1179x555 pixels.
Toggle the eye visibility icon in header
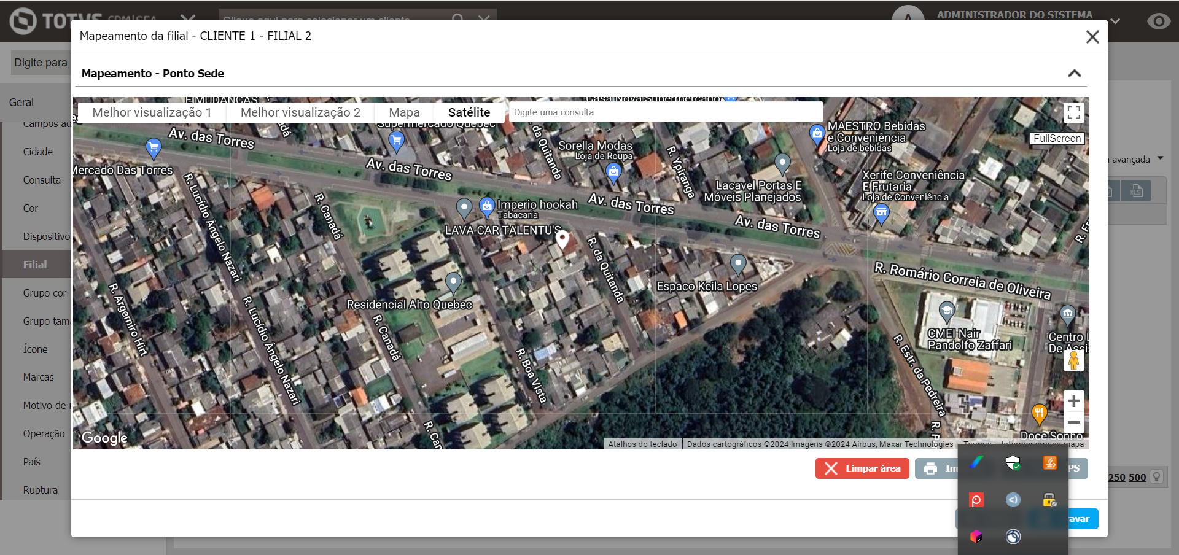(x=1158, y=21)
